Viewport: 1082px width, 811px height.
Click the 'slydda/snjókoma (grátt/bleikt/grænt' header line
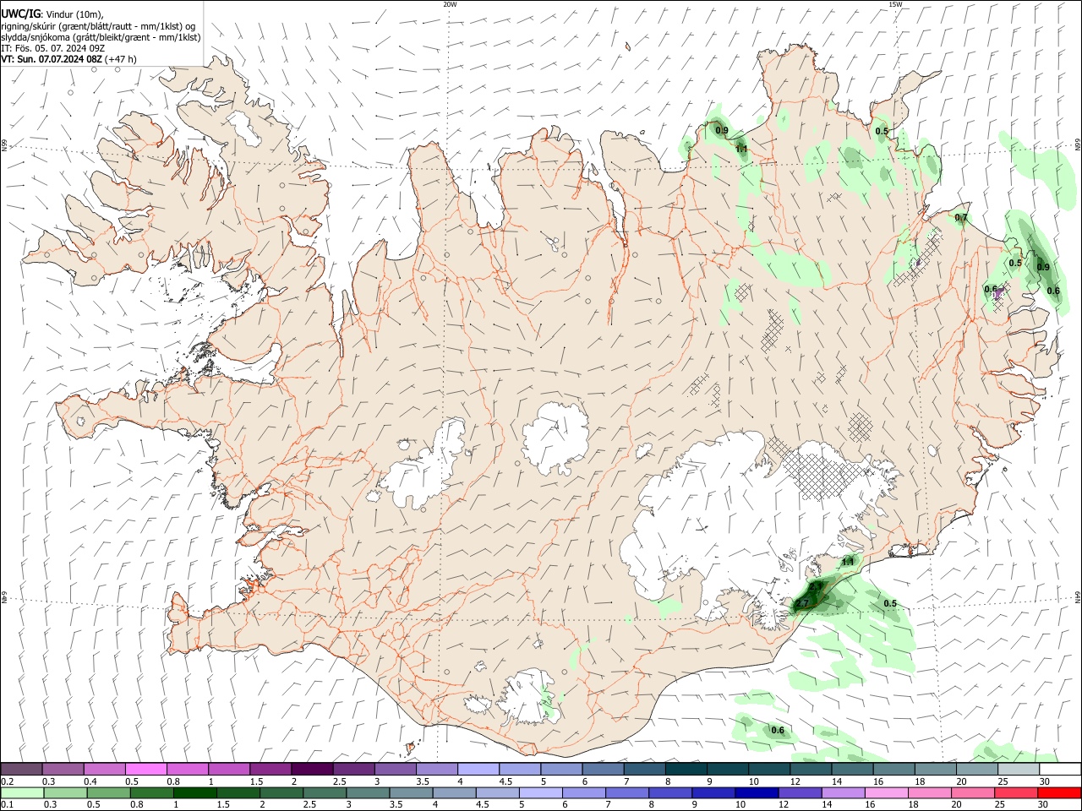point(101,37)
